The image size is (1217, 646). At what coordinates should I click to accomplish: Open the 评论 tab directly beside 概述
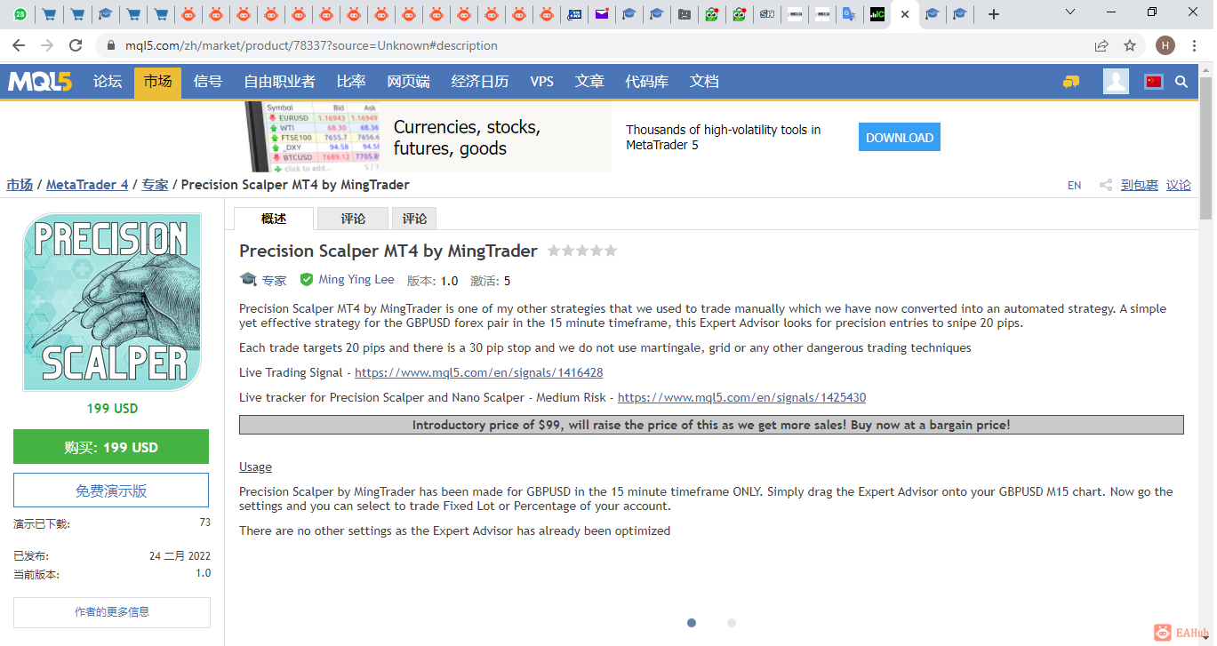tap(353, 219)
